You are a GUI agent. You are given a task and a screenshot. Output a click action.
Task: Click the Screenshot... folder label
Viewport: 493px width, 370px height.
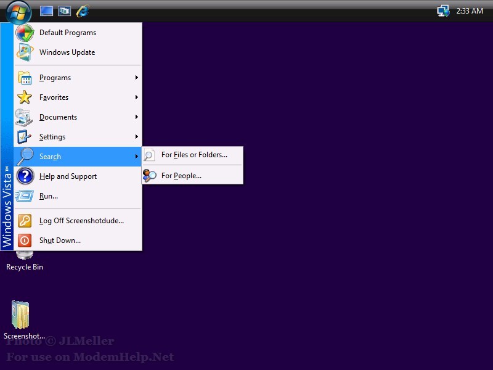click(x=24, y=336)
